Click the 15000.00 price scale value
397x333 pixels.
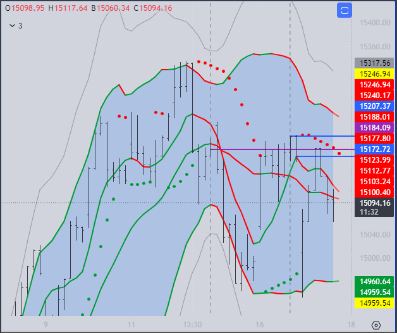pos(375,258)
